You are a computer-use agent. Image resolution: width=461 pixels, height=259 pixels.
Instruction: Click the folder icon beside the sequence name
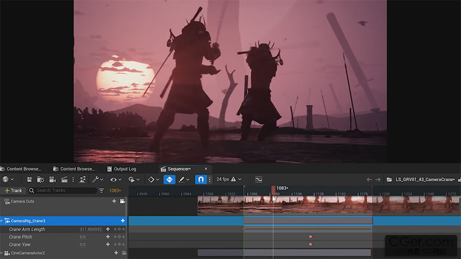389,179
